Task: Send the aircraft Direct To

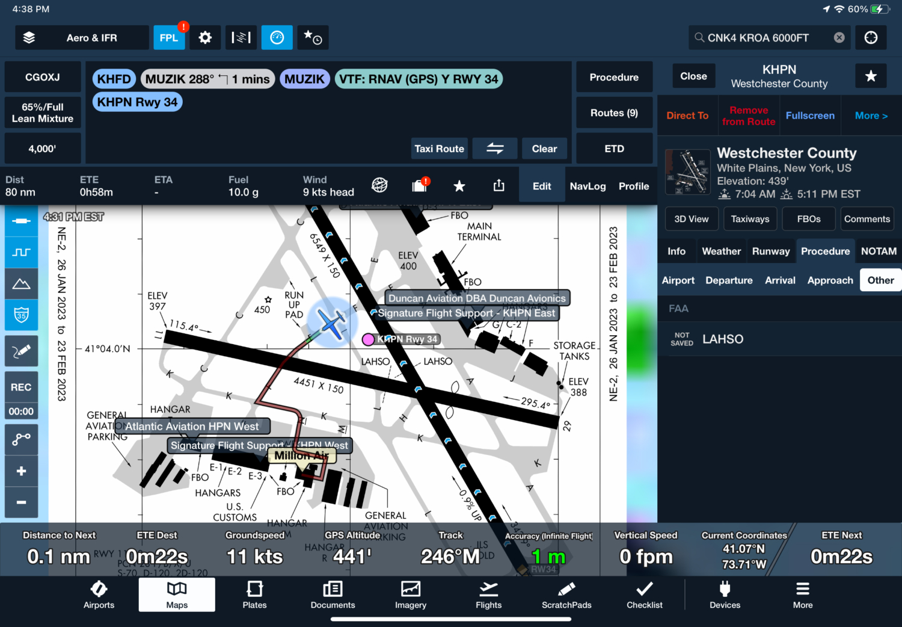Action: coord(687,115)
